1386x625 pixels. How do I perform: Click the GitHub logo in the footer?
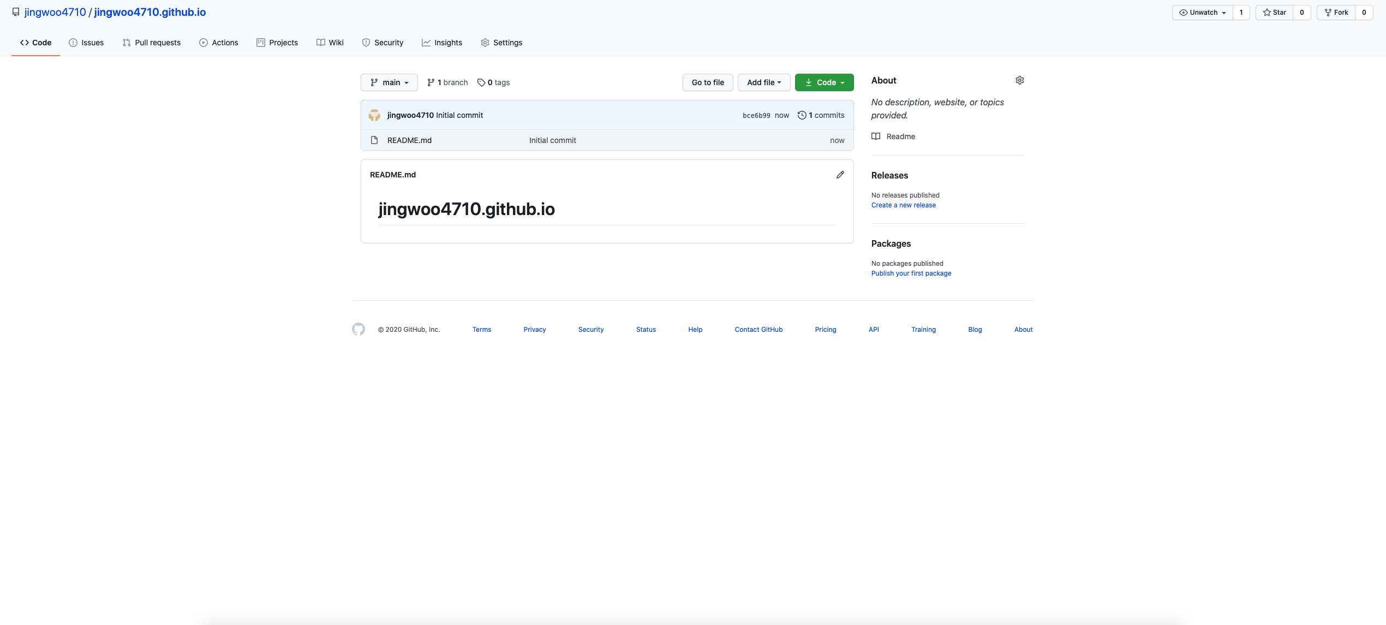pos(359,329)
